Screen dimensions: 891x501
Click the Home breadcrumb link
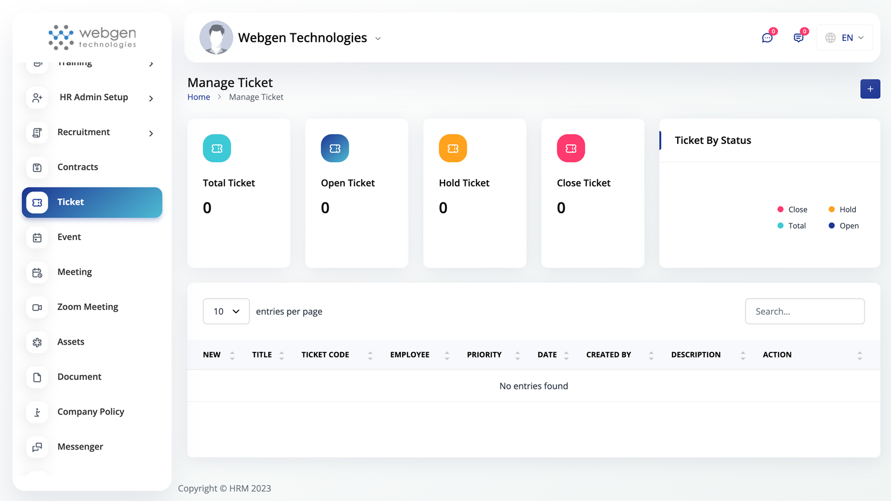coord(199,97)
